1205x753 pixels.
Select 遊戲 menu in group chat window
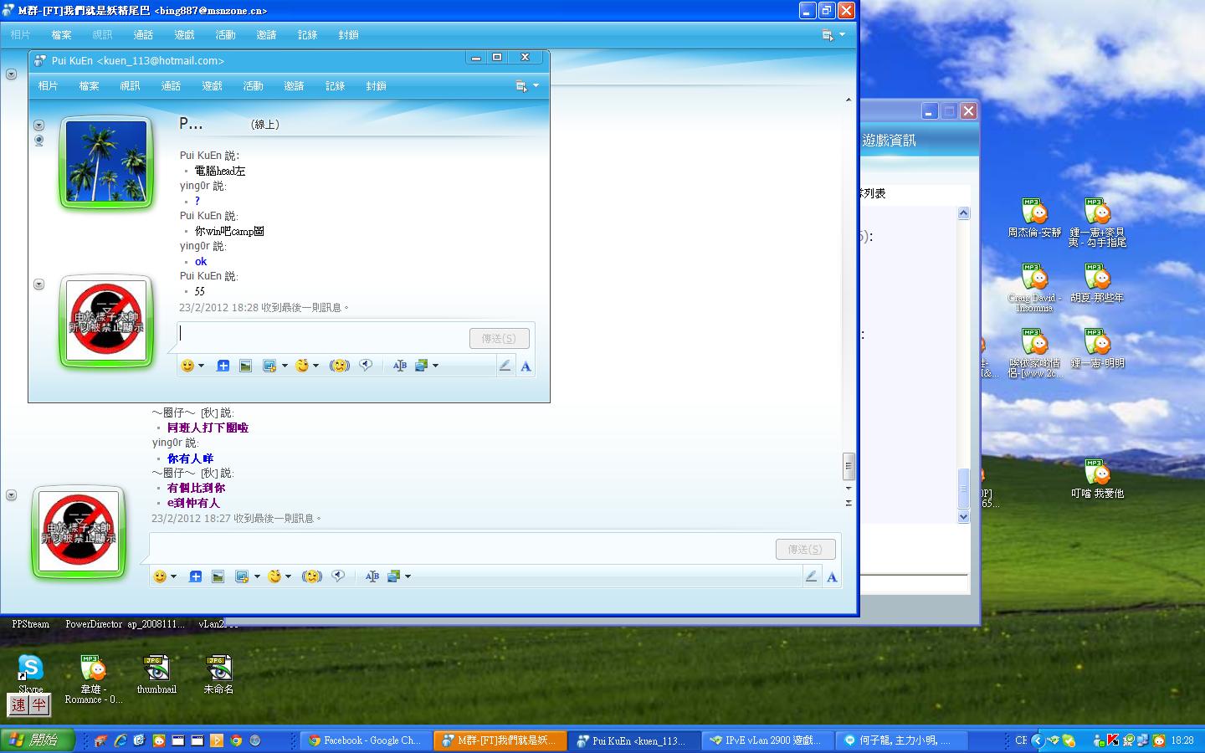pyautogui.click(x=184, y=35)
